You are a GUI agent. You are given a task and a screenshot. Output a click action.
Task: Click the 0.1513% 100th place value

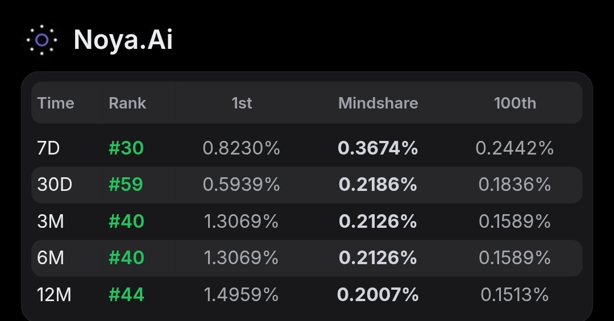(515, 295)
